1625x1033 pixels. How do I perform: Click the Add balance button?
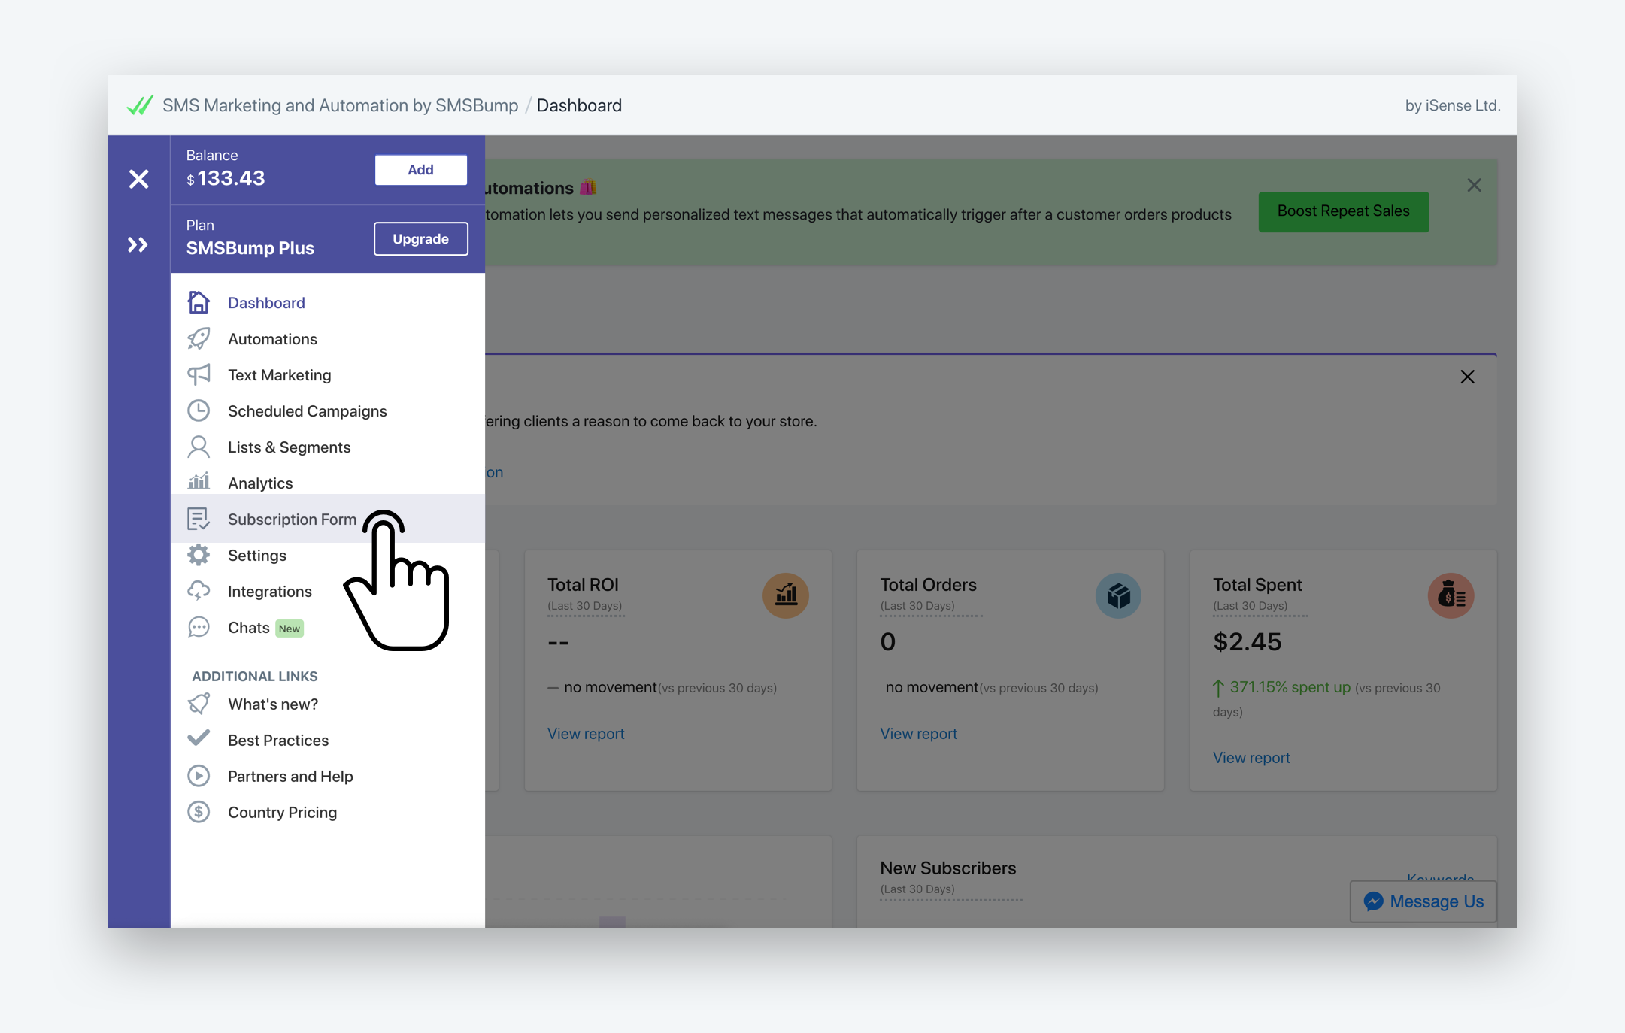[x=420, y=170]
